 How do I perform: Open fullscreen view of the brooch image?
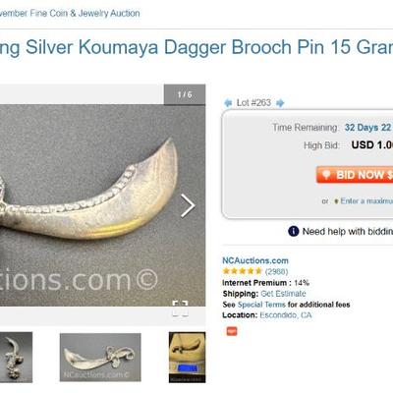click(180, 309)
